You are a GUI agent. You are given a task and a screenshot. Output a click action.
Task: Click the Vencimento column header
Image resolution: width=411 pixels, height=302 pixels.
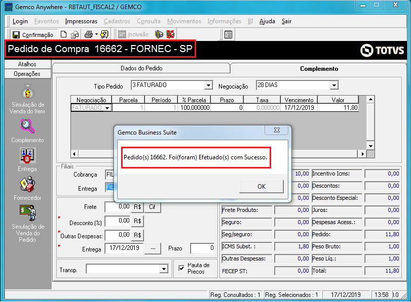click(x=299, y=100)
